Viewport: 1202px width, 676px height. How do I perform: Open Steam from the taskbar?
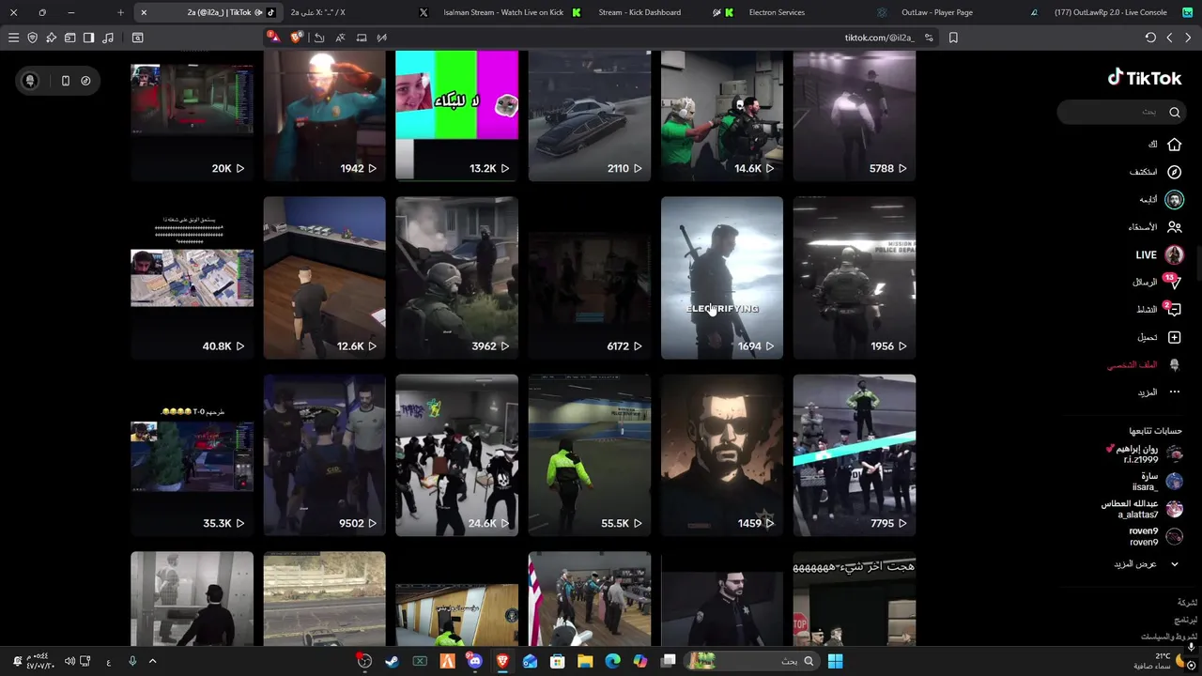tap(392, 661)
